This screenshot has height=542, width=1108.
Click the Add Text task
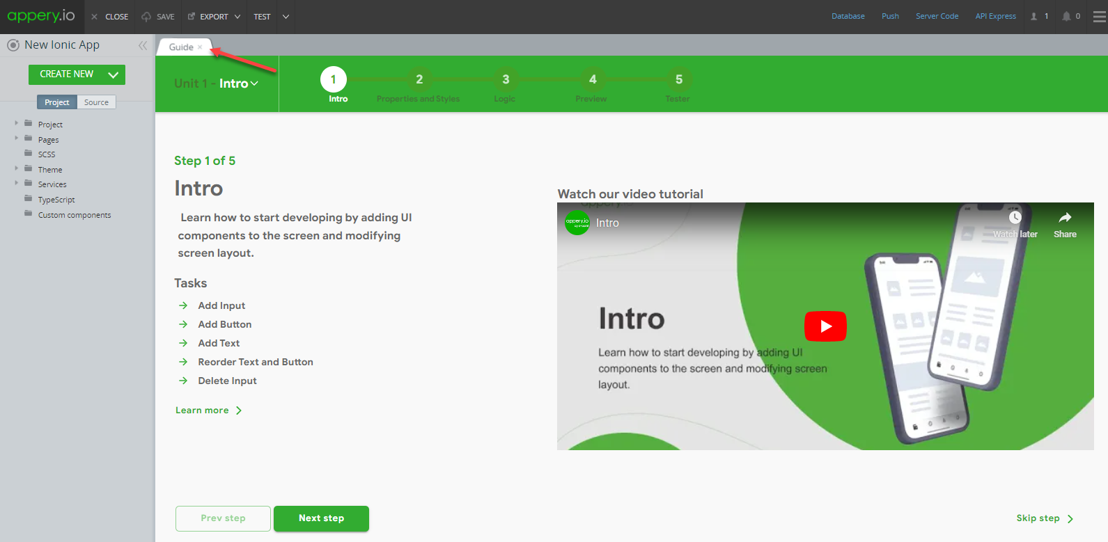point(219,343)
